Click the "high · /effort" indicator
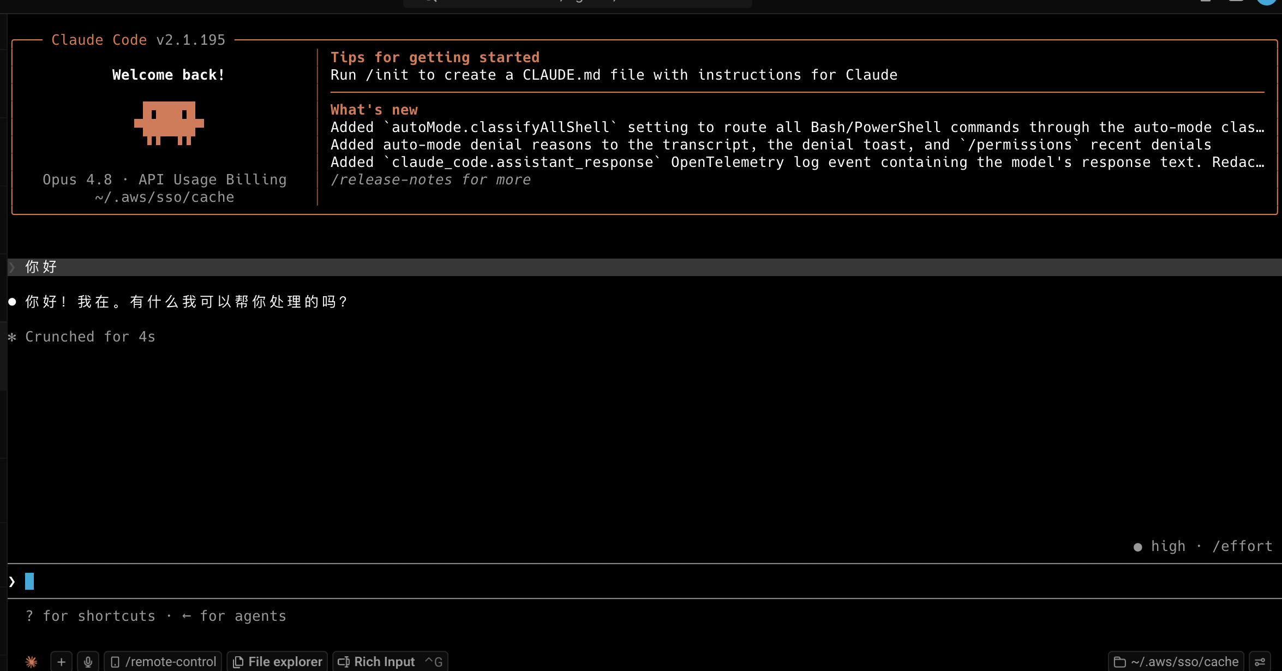This screenshot has height=671, width=1282. 1203,546
